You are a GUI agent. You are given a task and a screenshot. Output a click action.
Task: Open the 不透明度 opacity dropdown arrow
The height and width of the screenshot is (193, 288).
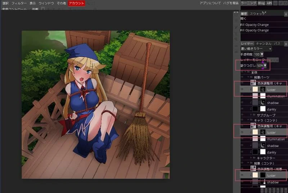tap(262, 54)
